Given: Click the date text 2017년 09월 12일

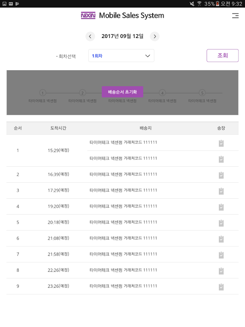Looking at the screenshot, I should click(122, 36).
